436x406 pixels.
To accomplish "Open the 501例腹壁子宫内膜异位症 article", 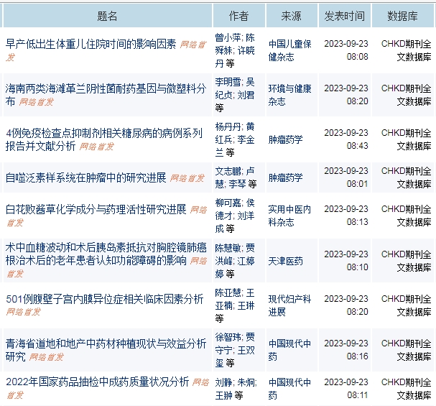I will click(104, 299).
